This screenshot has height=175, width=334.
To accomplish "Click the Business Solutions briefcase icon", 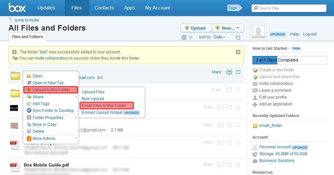I will 255,161.
